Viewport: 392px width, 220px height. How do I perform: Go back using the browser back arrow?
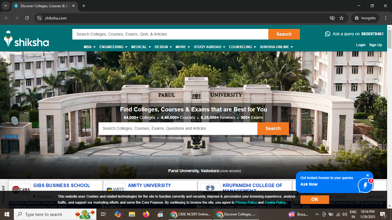(x=6, y=18)
